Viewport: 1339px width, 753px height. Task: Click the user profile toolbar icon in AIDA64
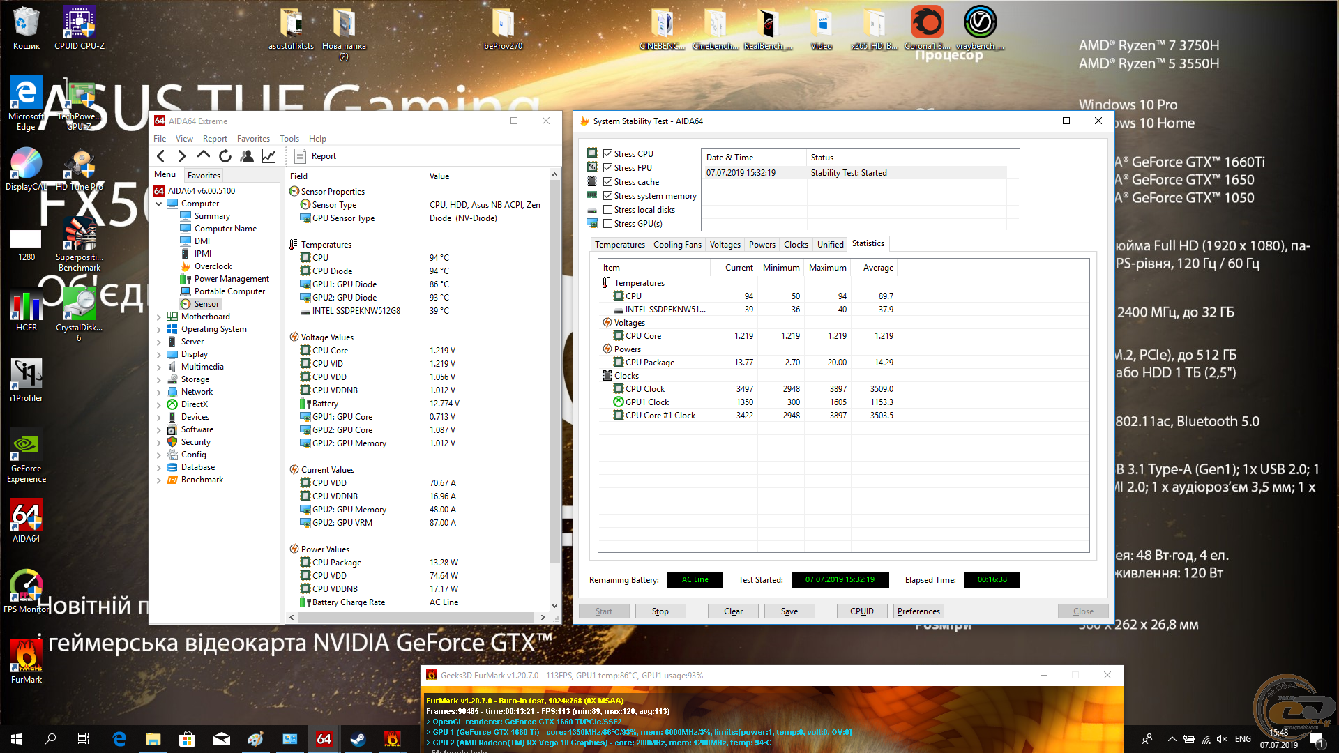[x=247, y=156]
